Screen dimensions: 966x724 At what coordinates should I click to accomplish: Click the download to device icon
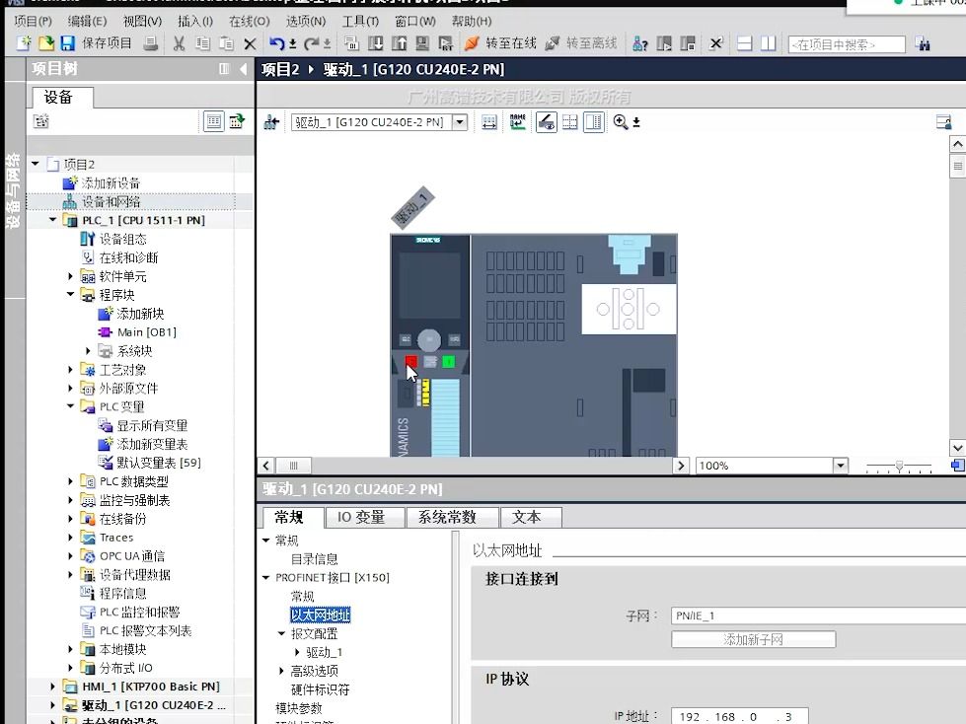[375, 43]
